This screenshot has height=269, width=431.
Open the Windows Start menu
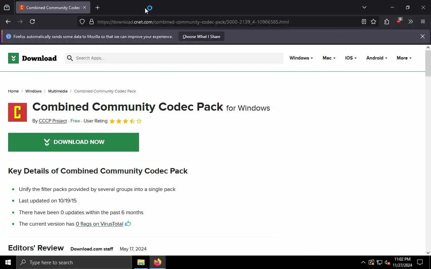(8, 262)
